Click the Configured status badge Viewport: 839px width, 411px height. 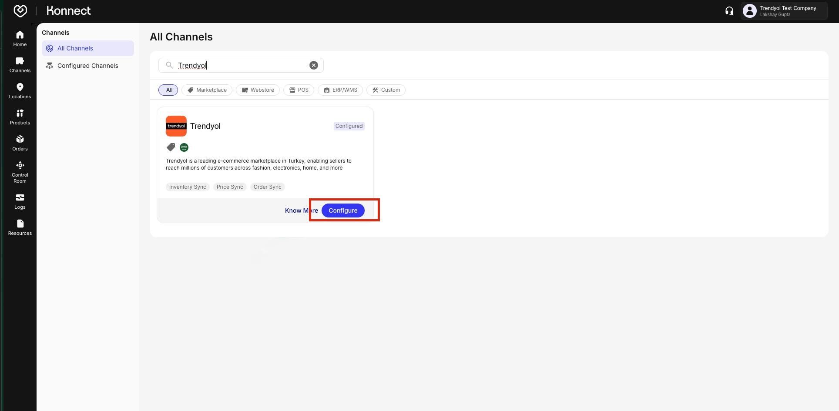[x=349, y=126]
